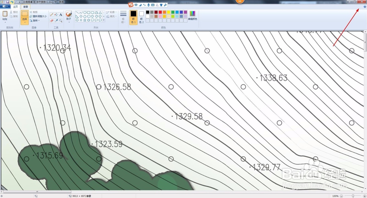
Task: Open the line Size (粗细) dropdown
Action: (x=123, y=17)
